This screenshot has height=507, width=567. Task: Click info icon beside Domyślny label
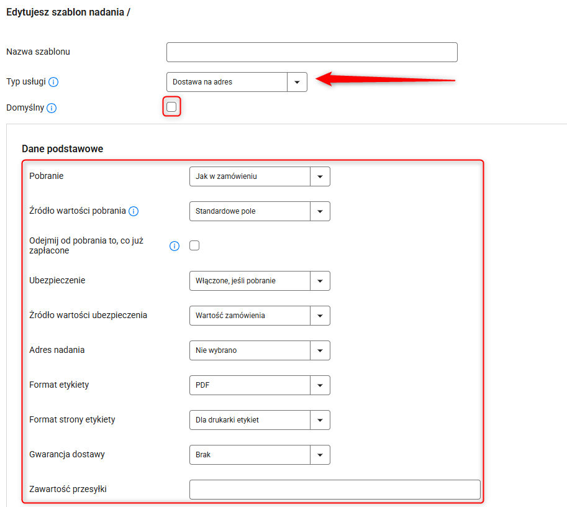(x=52, y=108)
